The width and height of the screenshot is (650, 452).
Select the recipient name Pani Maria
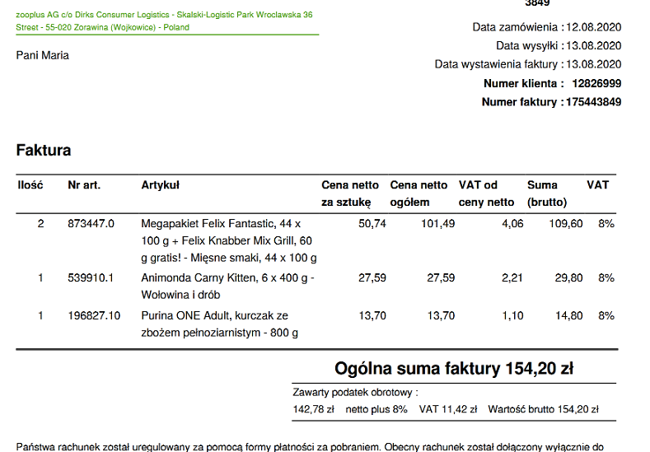click(42, 55)
